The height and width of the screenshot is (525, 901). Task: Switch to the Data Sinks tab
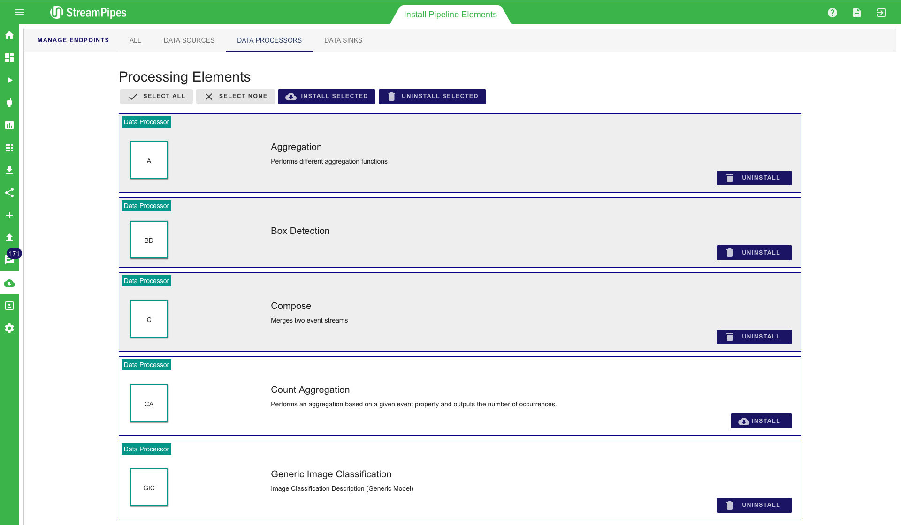pos(343,40)
